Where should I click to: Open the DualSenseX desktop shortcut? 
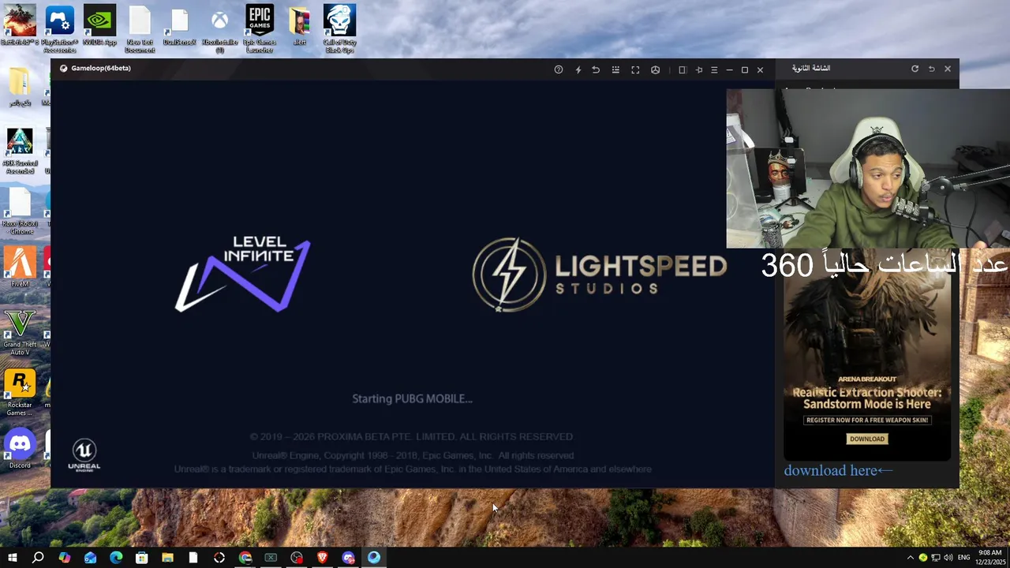click(179, 25)
